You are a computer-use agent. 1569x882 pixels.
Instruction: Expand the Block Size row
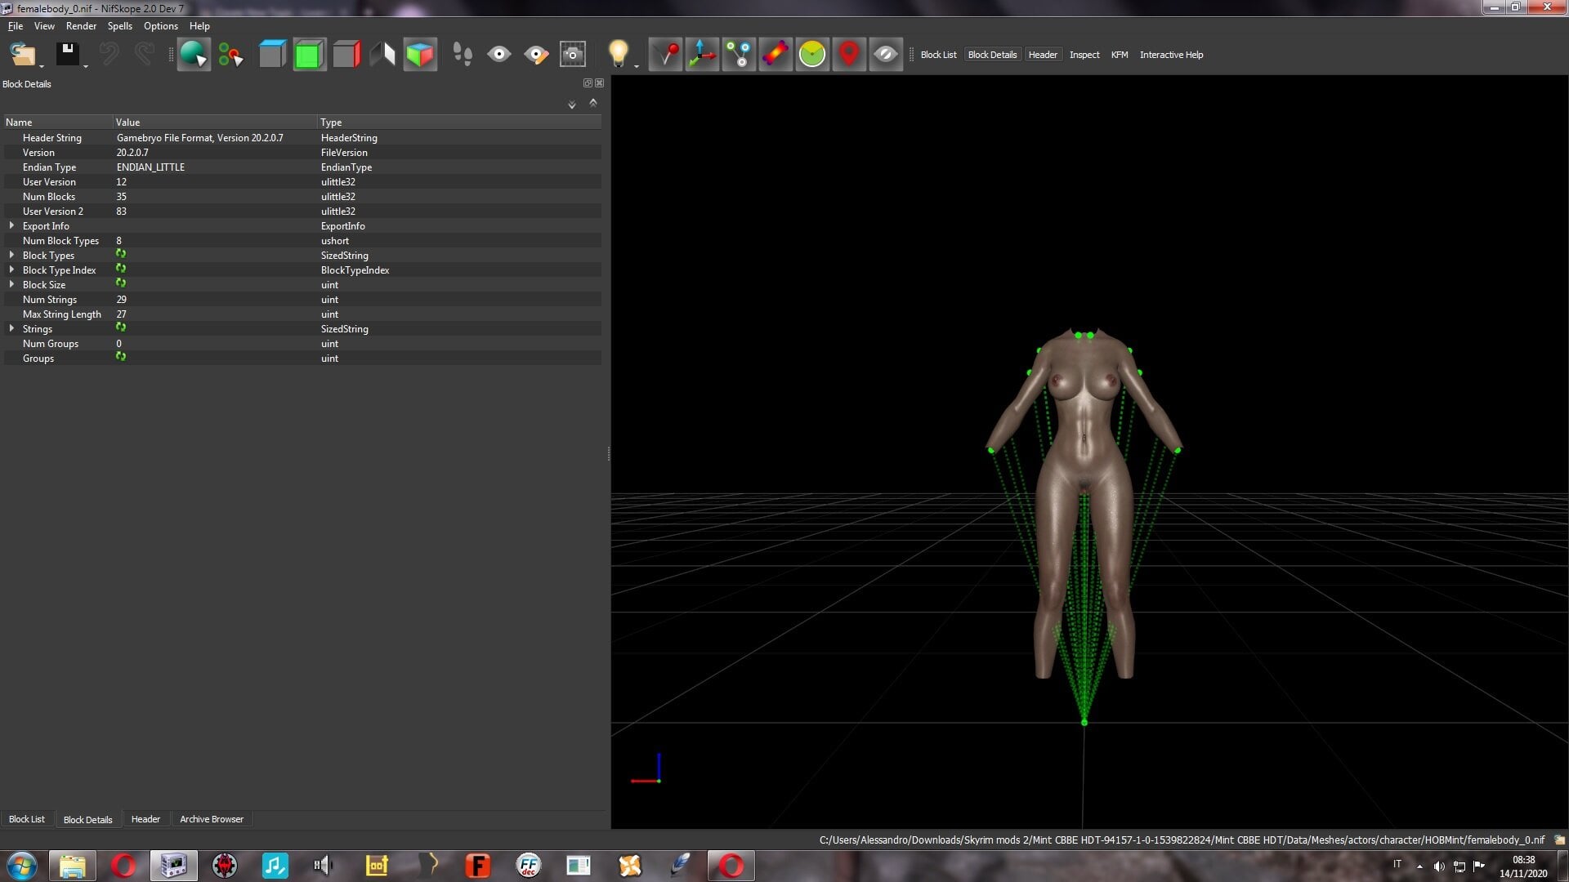click(11, 284)
